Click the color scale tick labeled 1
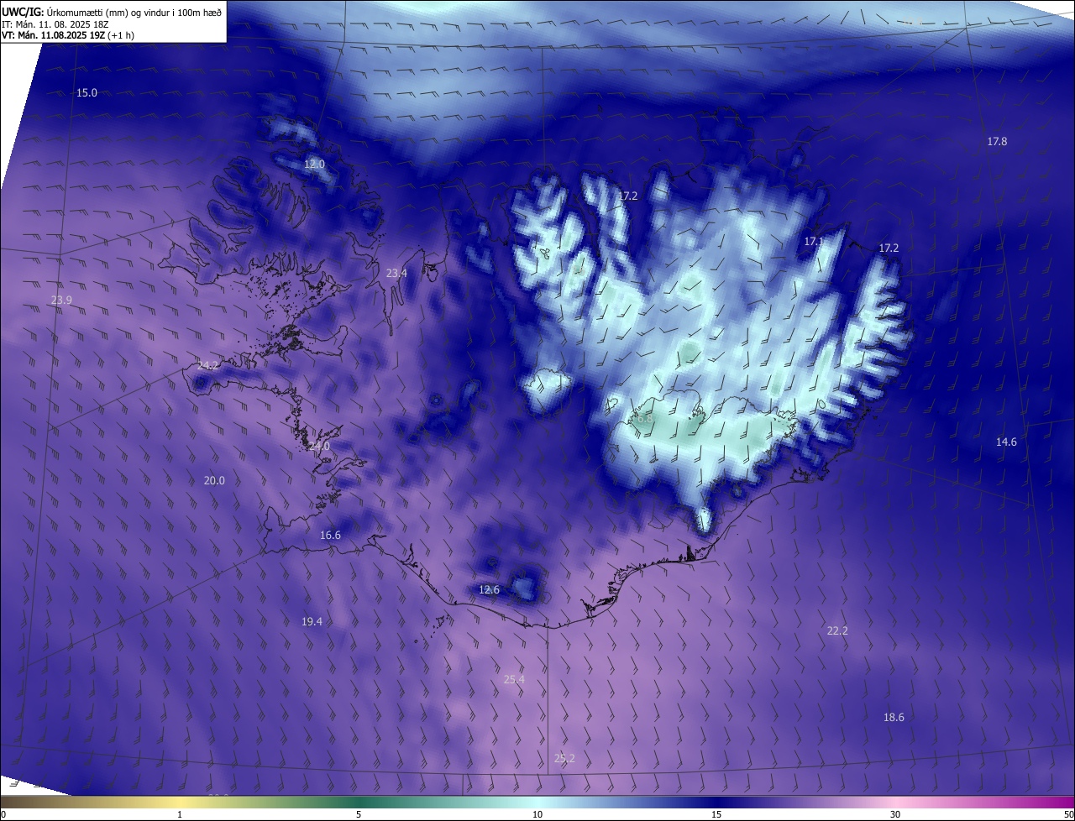Screen dimensions: 1075x821 (180, 814)
